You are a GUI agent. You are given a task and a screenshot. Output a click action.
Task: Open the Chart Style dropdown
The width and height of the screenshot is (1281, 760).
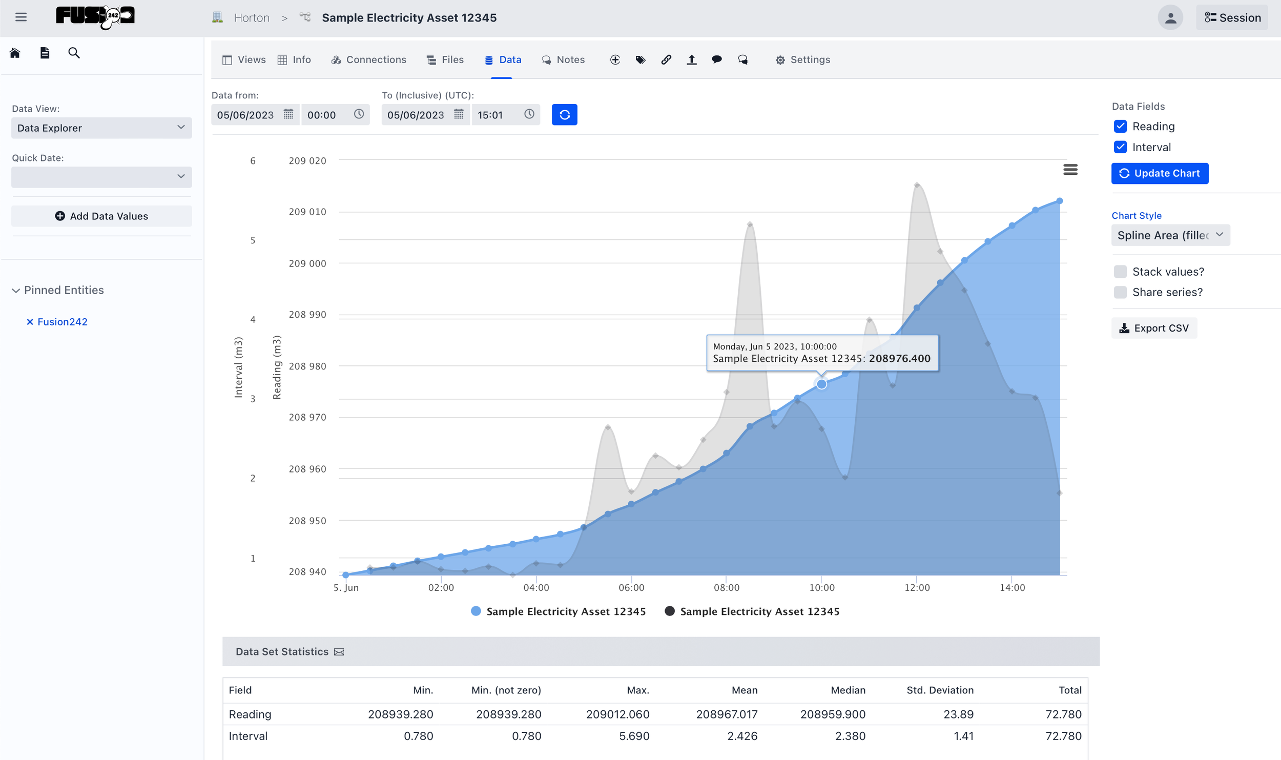pos(1170,235)
